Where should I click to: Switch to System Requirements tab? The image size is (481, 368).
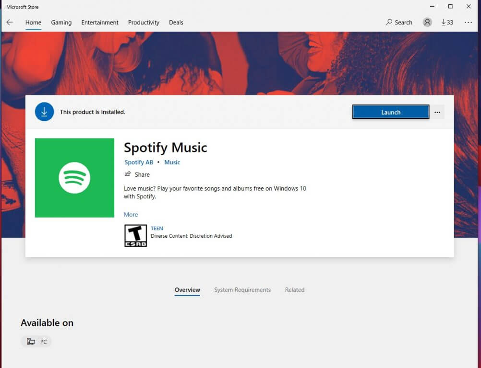(242, 290)
